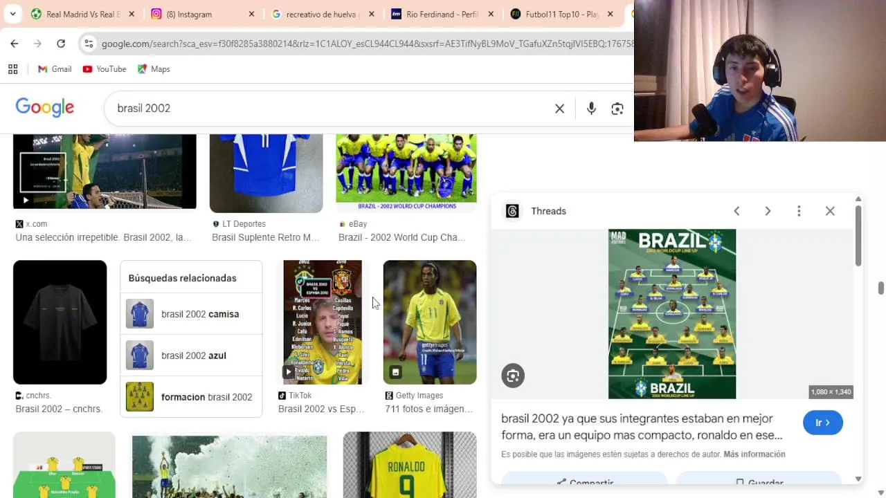Select the google.com URL in address bar
This screenshot has width=886, height=498.
(x=367, y=44)
